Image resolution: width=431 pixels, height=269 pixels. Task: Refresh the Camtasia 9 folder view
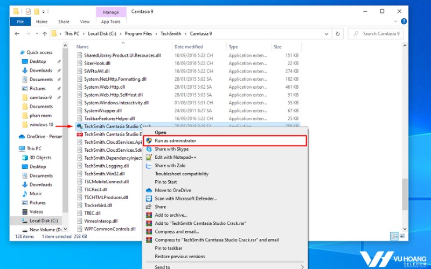[x=338, y=34]
